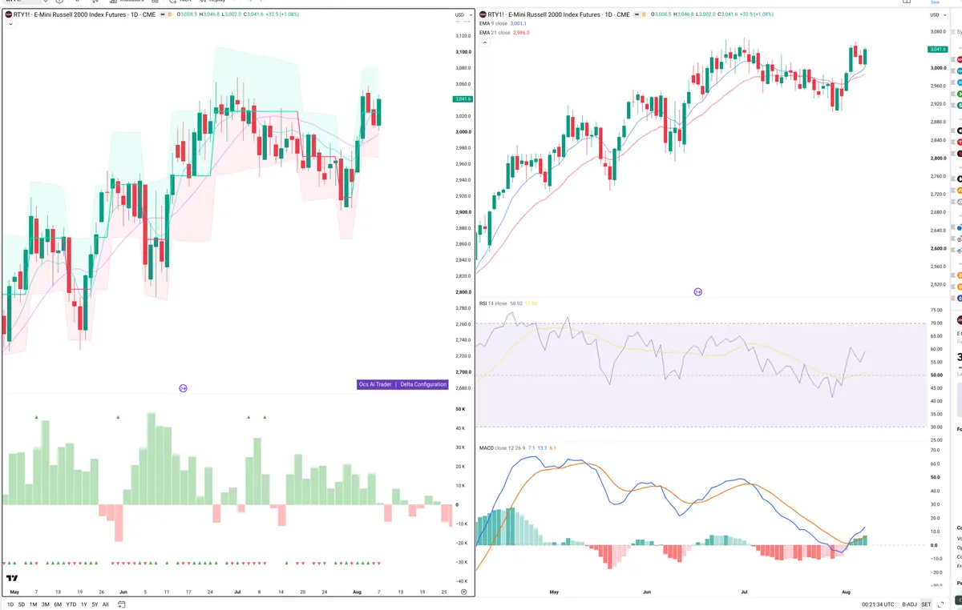
Task: Click the pane toggle icon below left price chart
Action: (x=183, y=388)
